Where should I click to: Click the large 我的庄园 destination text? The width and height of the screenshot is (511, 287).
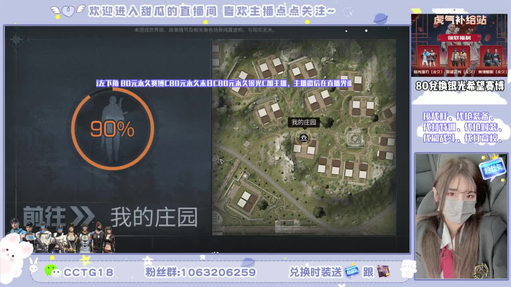click(x=154, y=217)
